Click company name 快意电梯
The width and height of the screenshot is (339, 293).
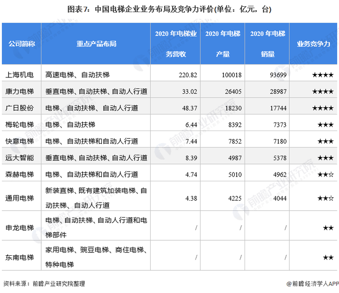pyautogui.click(x=19, y=141)
